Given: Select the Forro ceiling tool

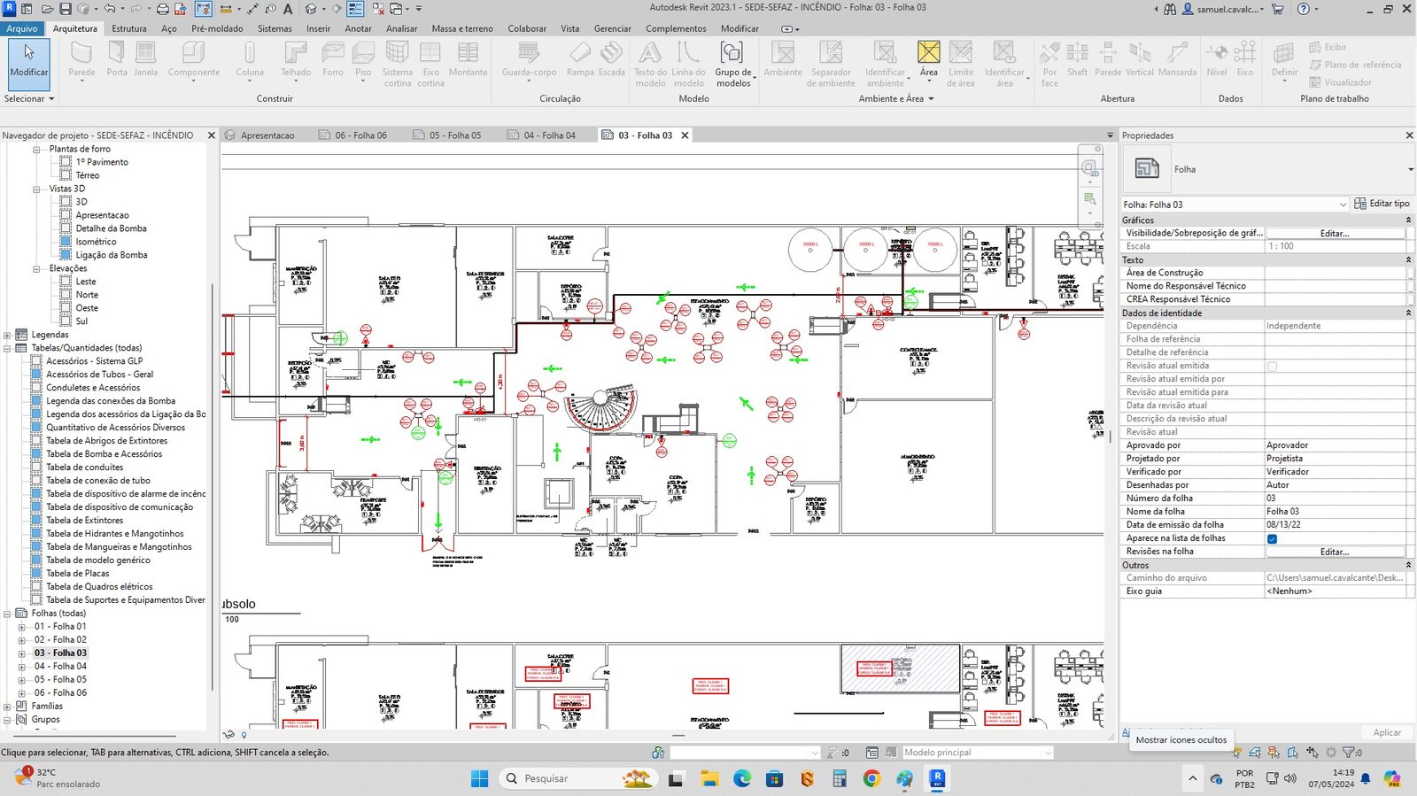Looking at the screenshot, I should (333, 60).
